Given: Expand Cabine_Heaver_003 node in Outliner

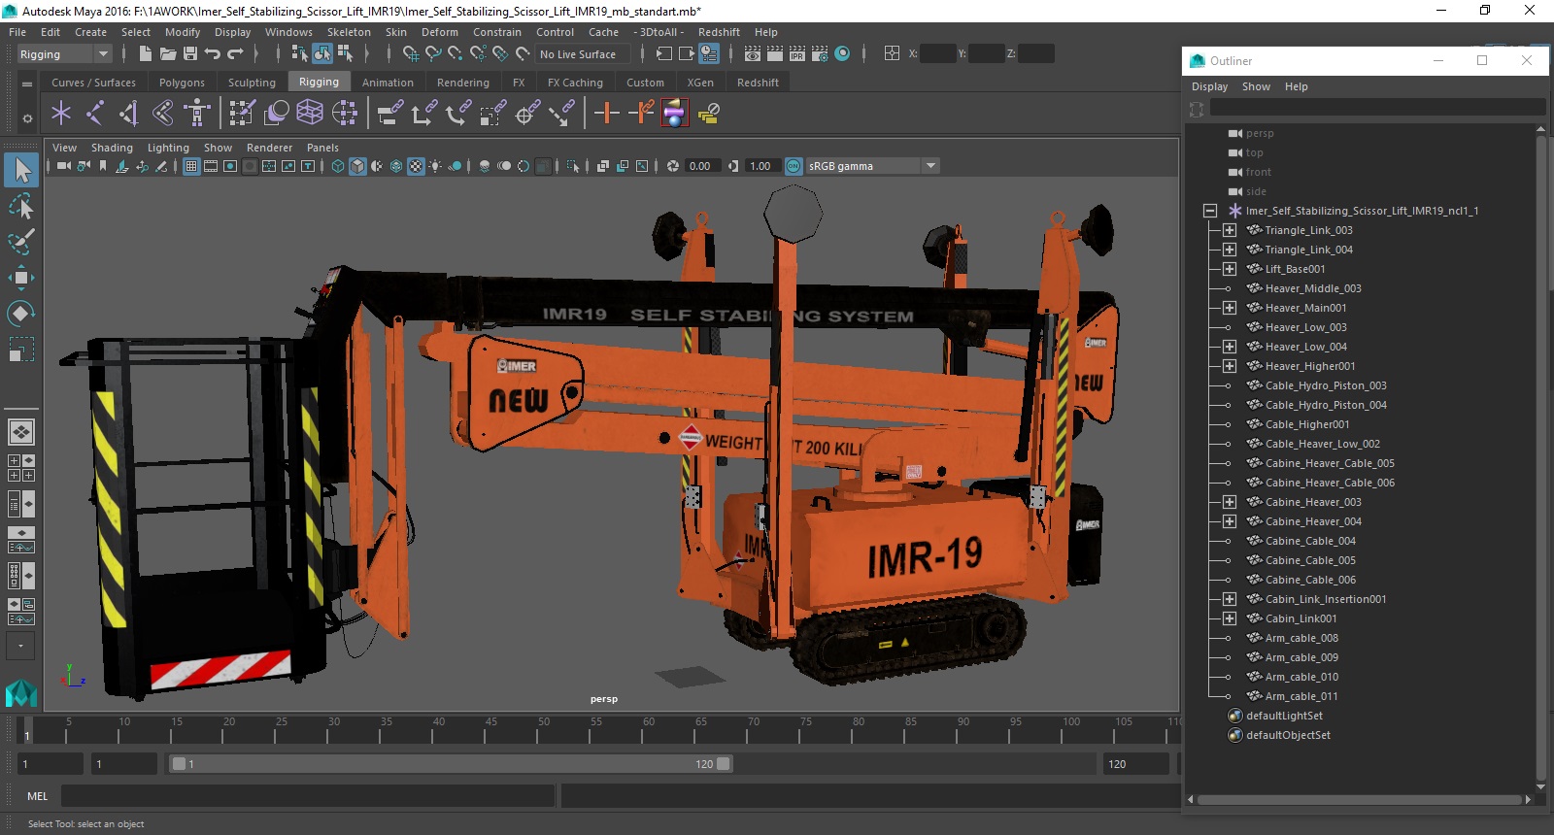Looking at the screenshot, I should (x=1230, y=502).
